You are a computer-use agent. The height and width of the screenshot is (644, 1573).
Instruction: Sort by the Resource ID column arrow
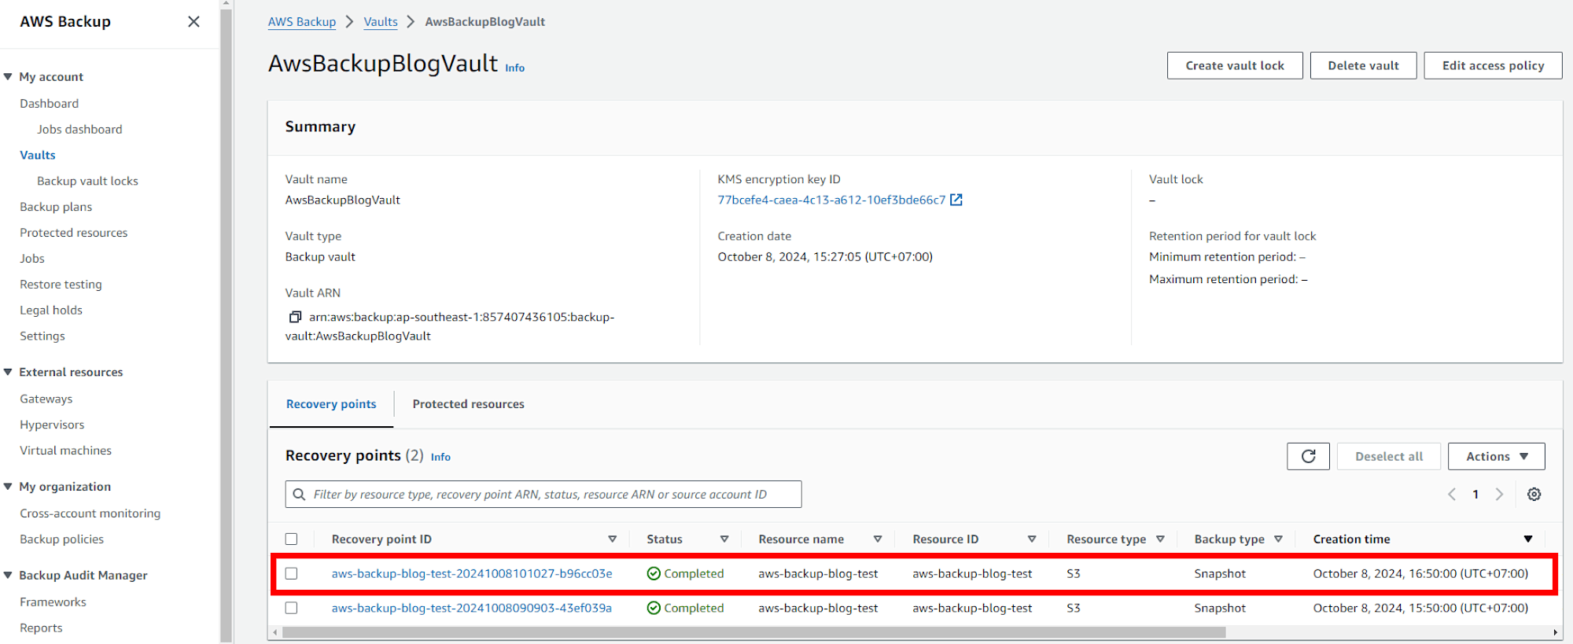pos(1032,539)
